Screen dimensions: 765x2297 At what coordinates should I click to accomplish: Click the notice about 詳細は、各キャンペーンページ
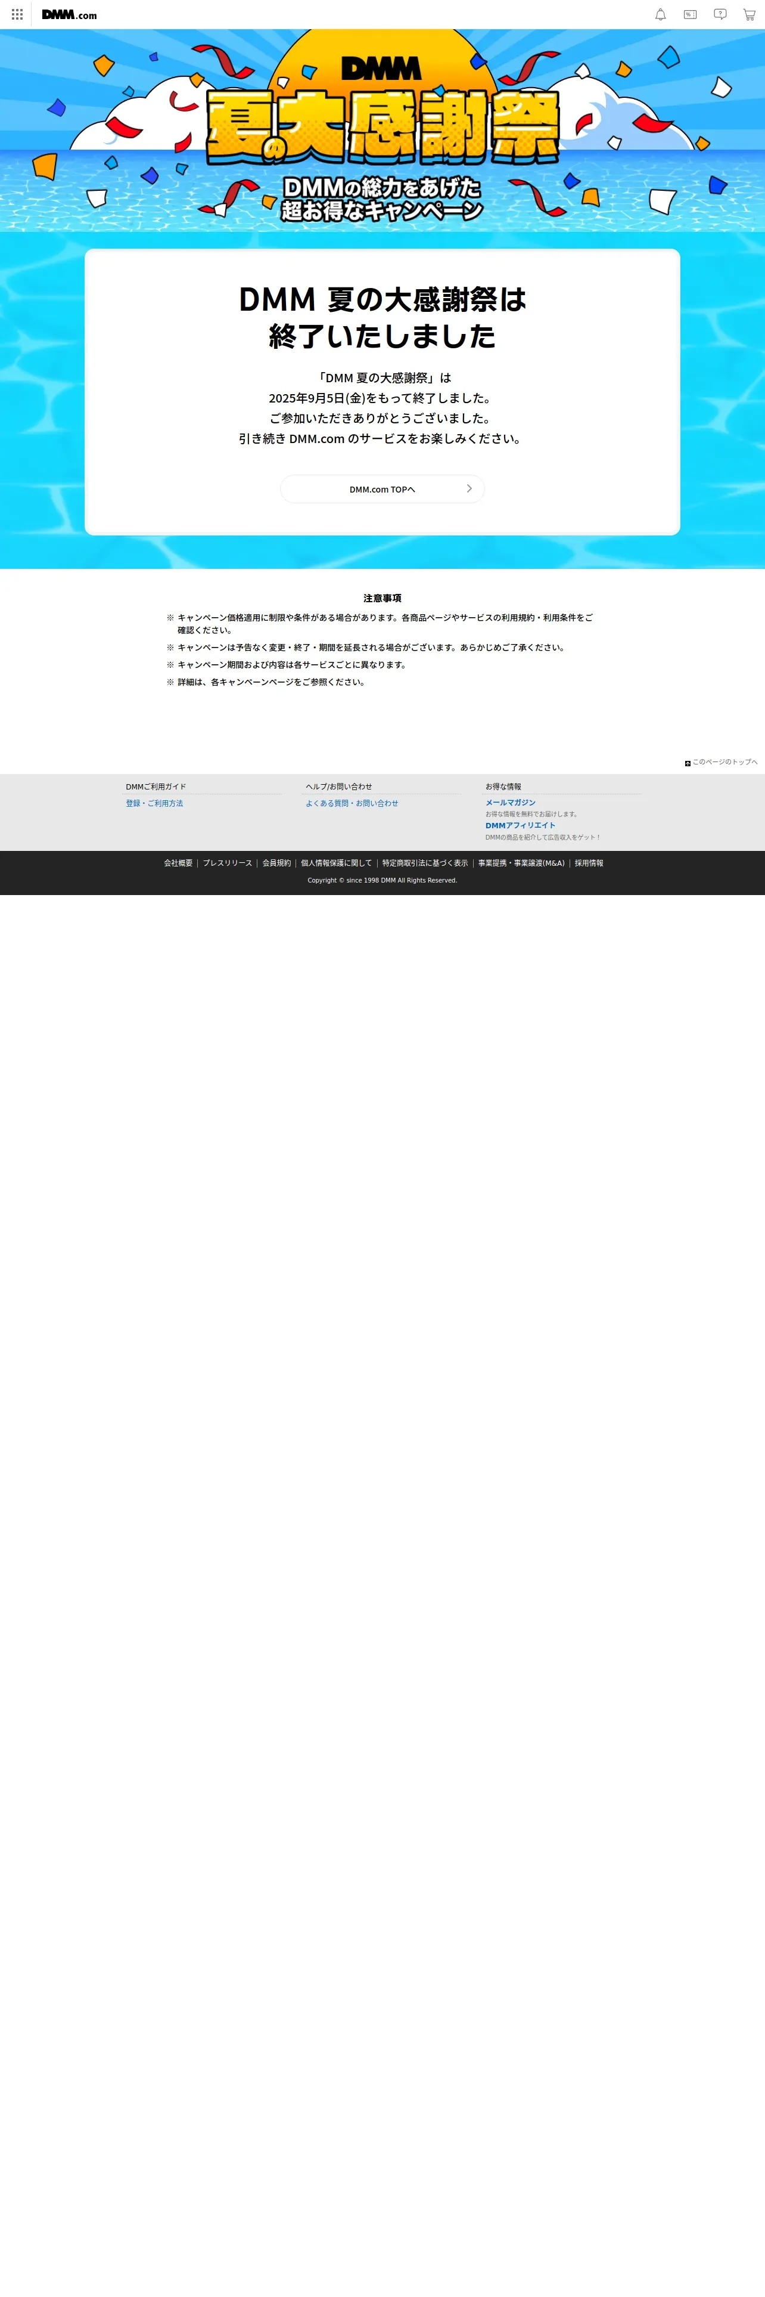(270, 682)
